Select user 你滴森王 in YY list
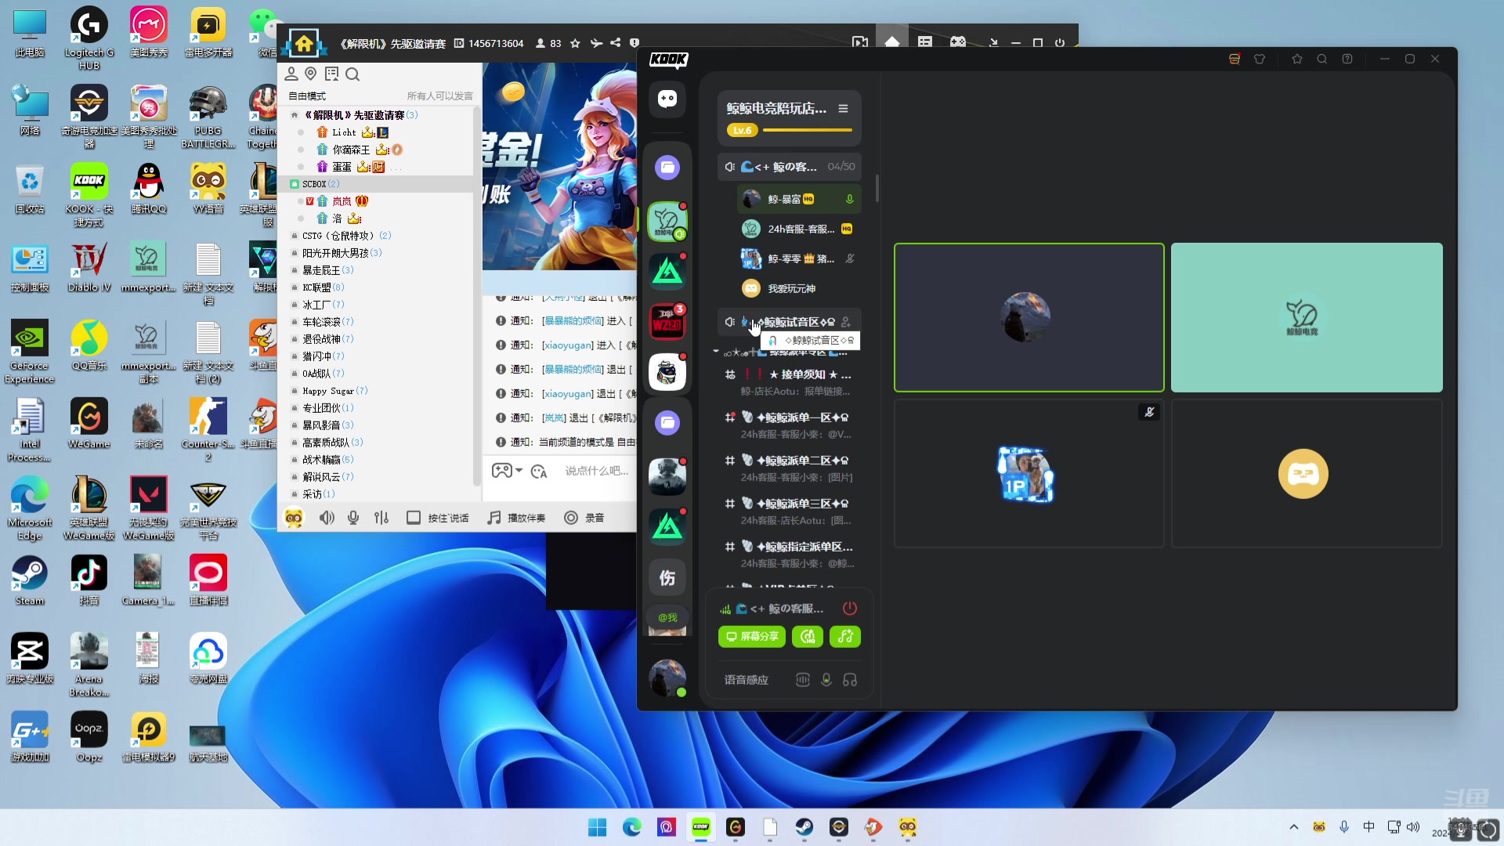This screenshot has width=1504, height=846. click(x=351, y=150)
